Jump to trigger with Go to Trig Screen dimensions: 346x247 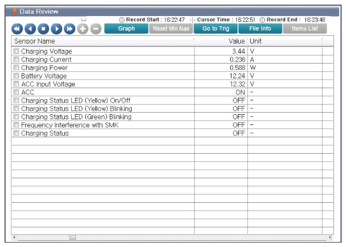[216, 29]
